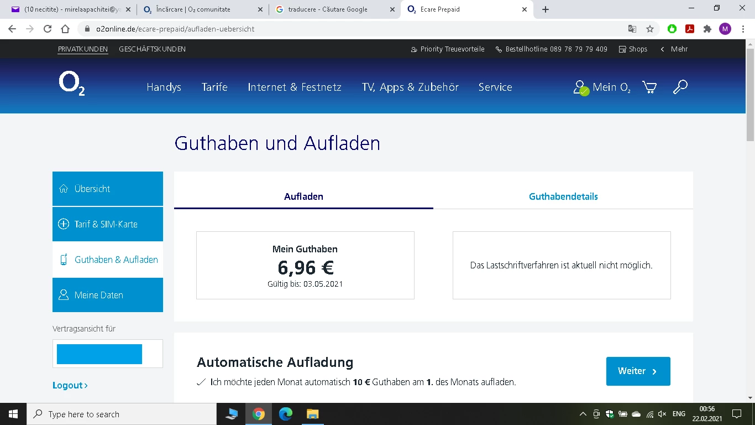Screen dimensions: 755x425
Task: Click the 6,96 € balance amount
Action: (306, 267)
